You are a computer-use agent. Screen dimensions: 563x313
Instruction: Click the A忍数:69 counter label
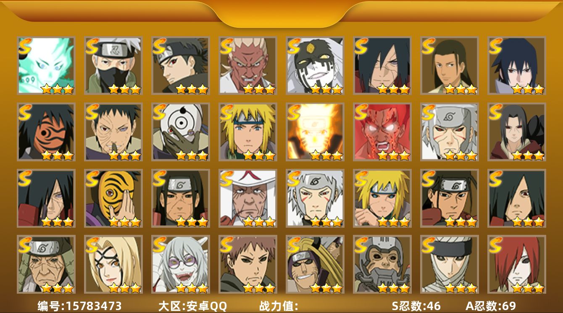click(x=491, y=306)
